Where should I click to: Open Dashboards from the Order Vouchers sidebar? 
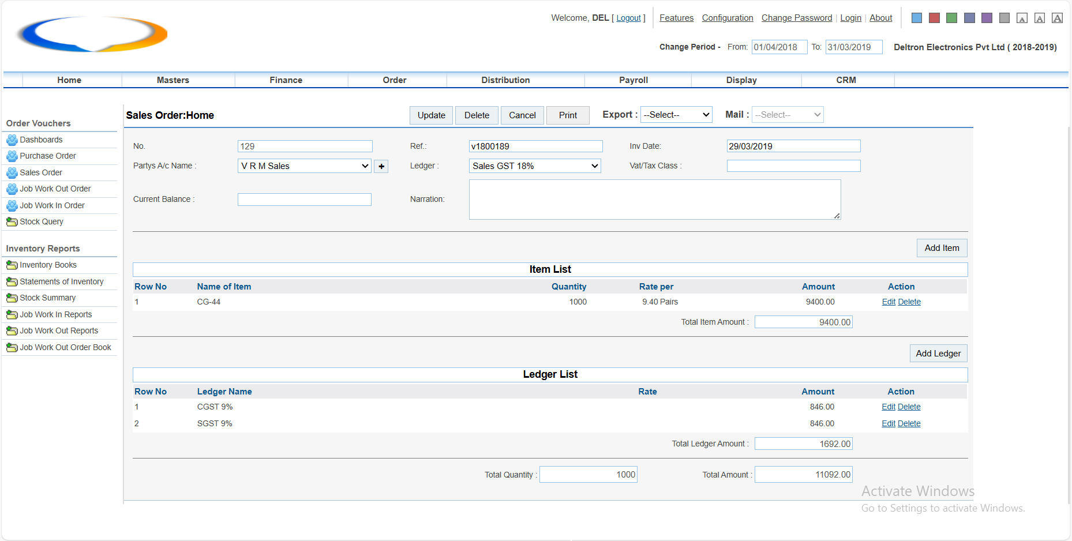[x=41, y=140]
